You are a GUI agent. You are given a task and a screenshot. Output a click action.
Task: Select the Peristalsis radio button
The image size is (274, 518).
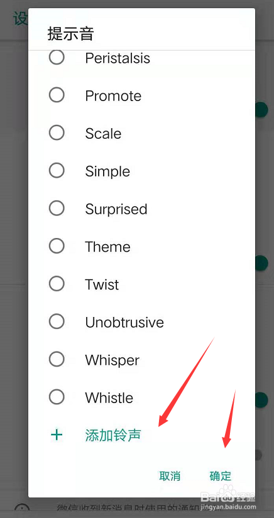(57, 58)
